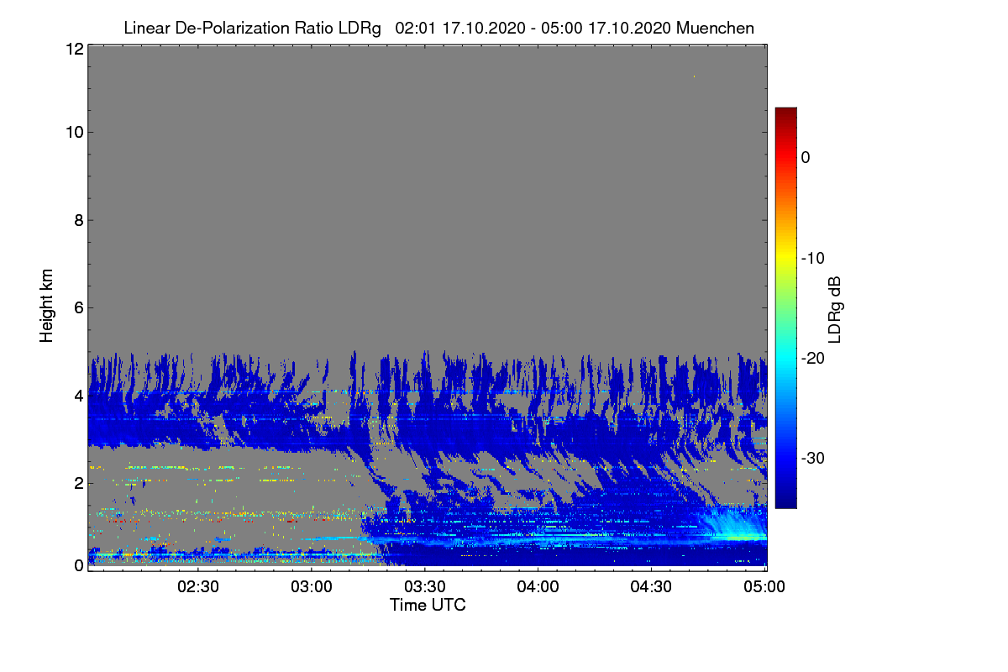Click the '-20' colorbar tick label
This screenshot has width=1008, height=672.
point(813,358)
